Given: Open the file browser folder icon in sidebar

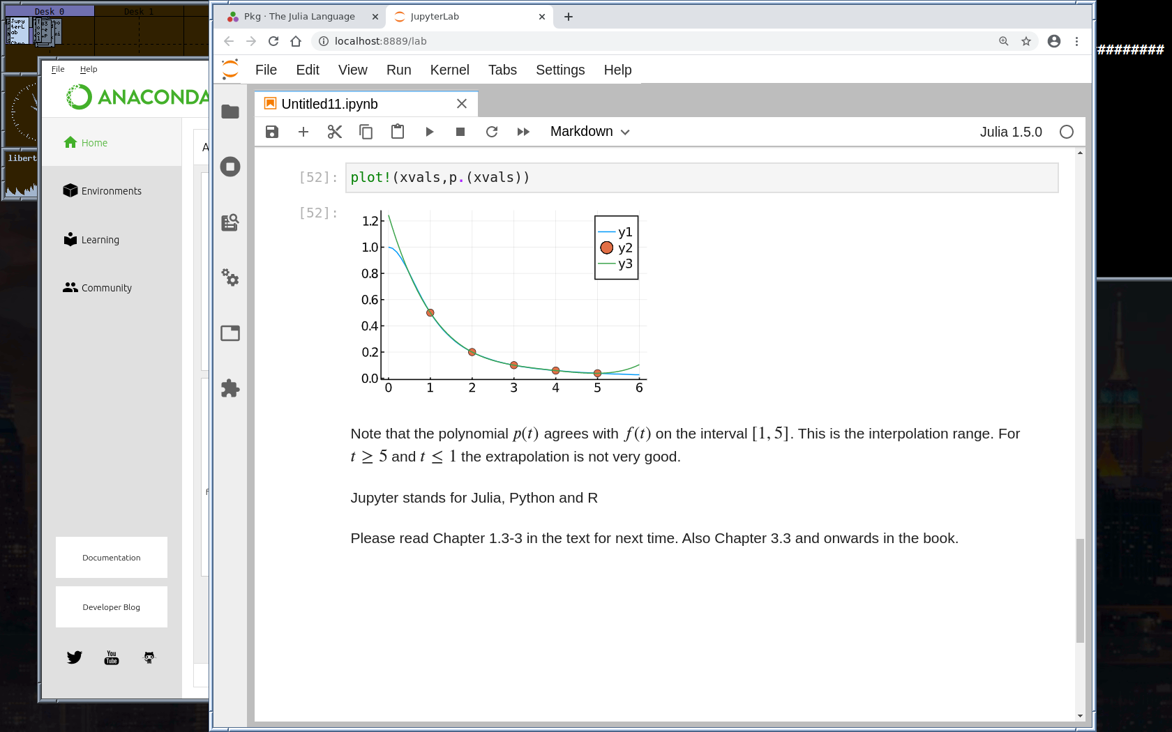Looking at the screenshot, I should click(x=230, y=112).
